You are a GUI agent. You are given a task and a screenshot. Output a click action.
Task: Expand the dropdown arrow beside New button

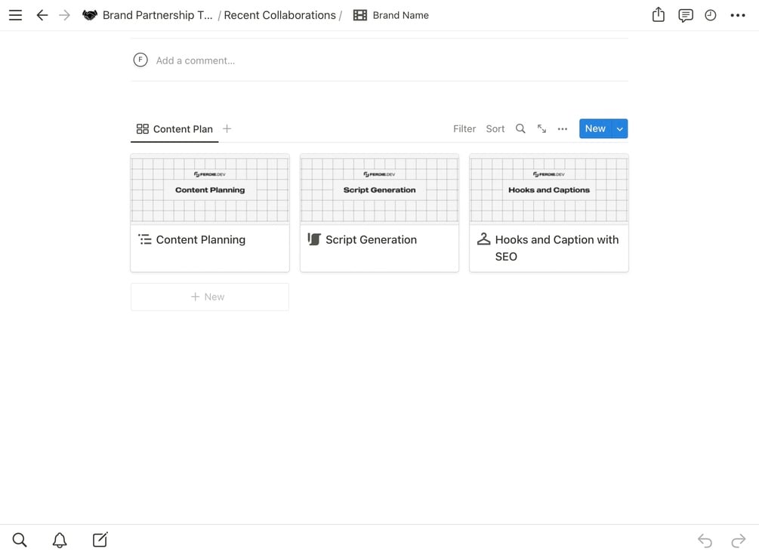[x=620, y=129]
